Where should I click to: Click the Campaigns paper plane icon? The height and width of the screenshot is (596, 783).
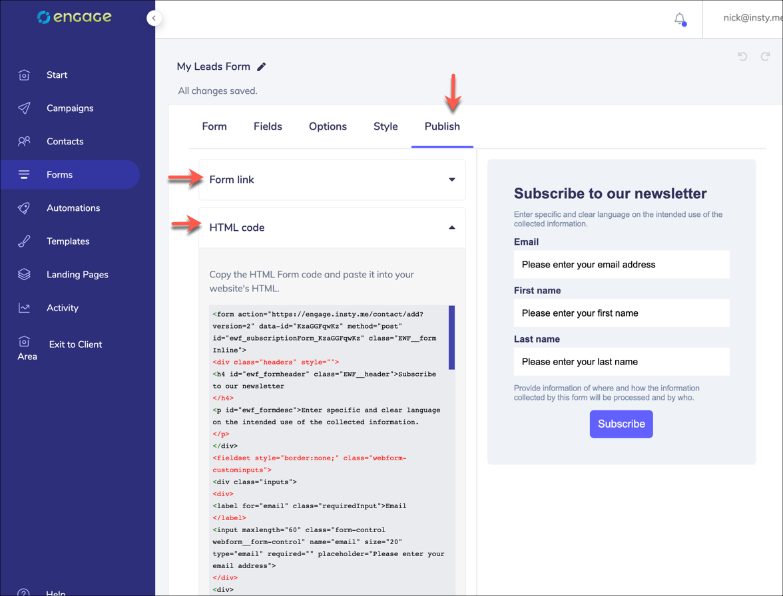click(24, 108)
